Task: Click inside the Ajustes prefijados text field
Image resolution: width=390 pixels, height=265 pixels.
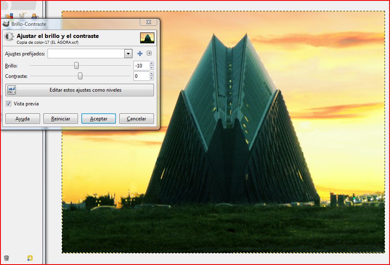Action: pyautogui.click(x=86, y=53)
